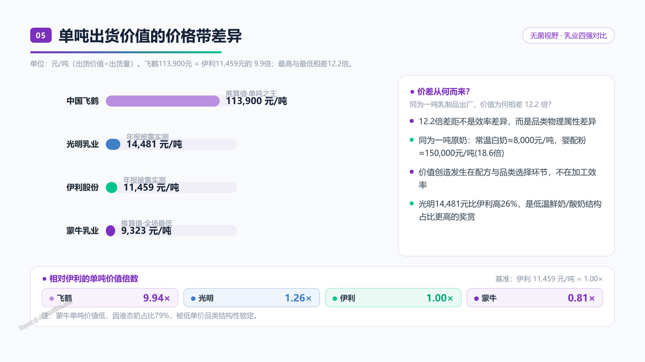645x362 pixels.
Task: Click the 蒙牛乳业 dark purple bar dot
Action: click(x=110, y=231)
